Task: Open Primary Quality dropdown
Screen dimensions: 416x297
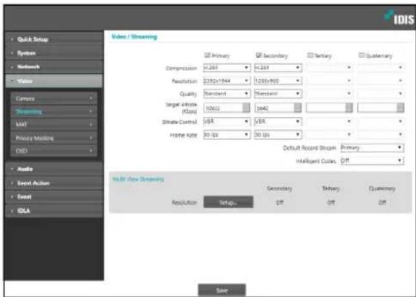Action: pyautogui.click(x=227, y=94)
